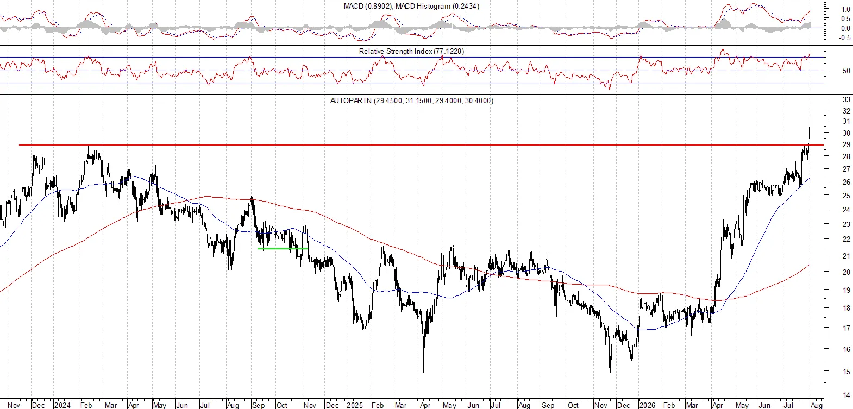Screen dimensions: 853x409
Task: Select the 30 price axis label
Action: pos(846,134)
